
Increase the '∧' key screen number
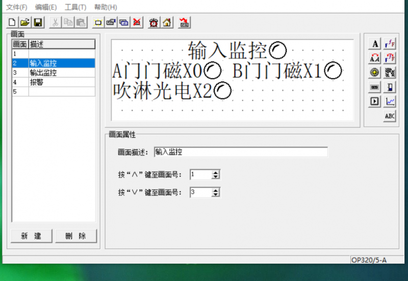(215, 173)
